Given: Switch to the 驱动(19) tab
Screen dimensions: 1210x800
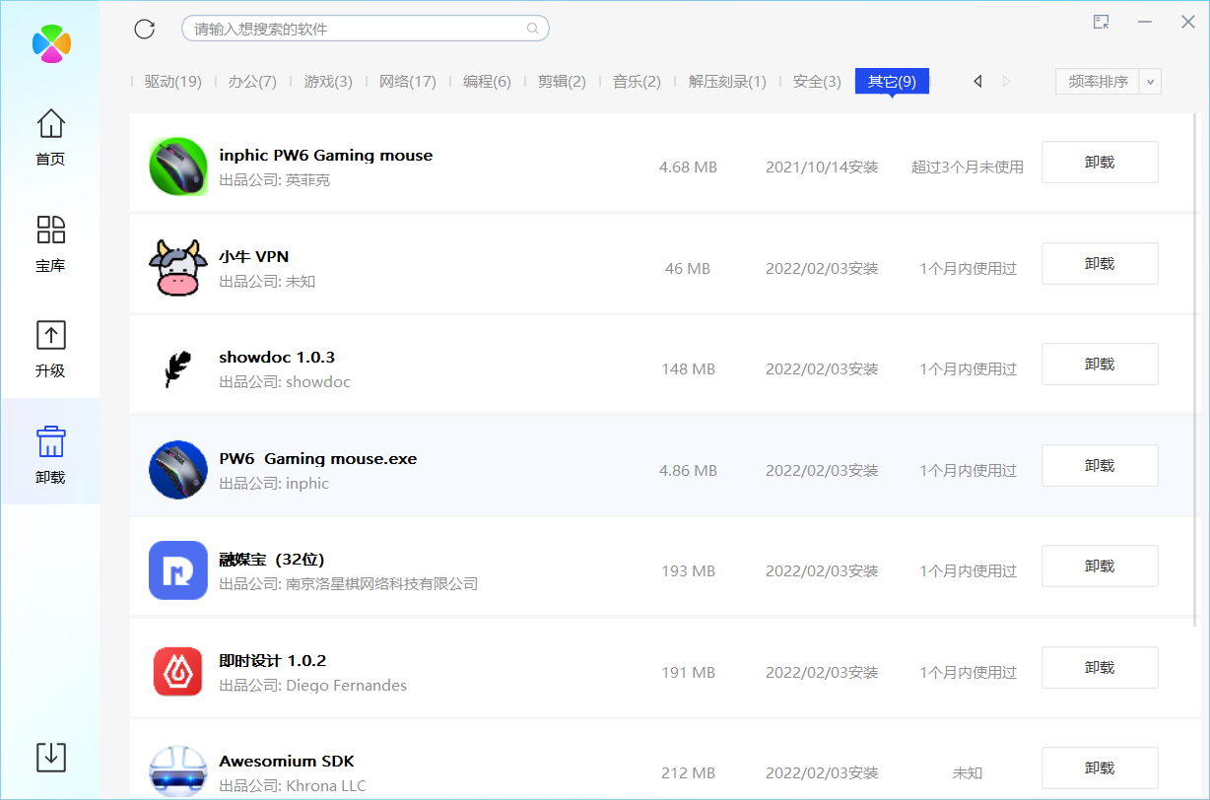Looking at the screenshot, I should (x=172, y=82).
